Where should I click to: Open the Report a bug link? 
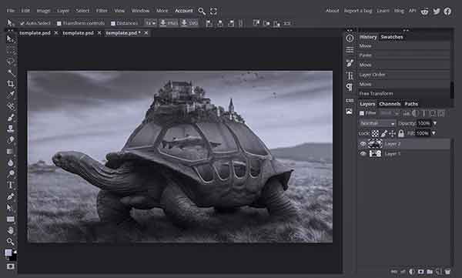point(358,11)
